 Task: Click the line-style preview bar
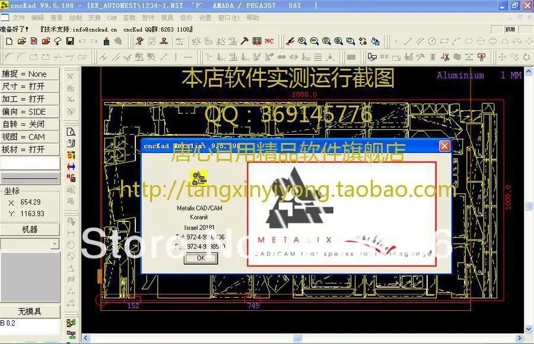pyautogui.click(x=30, y=178)
